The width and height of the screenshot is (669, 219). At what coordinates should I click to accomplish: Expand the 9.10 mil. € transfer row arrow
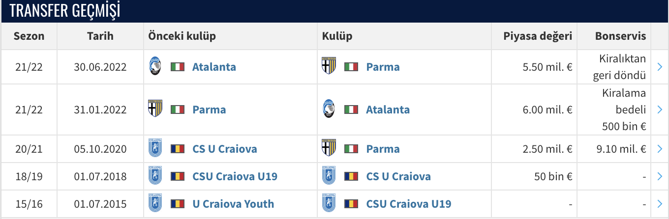pos(660,148)
